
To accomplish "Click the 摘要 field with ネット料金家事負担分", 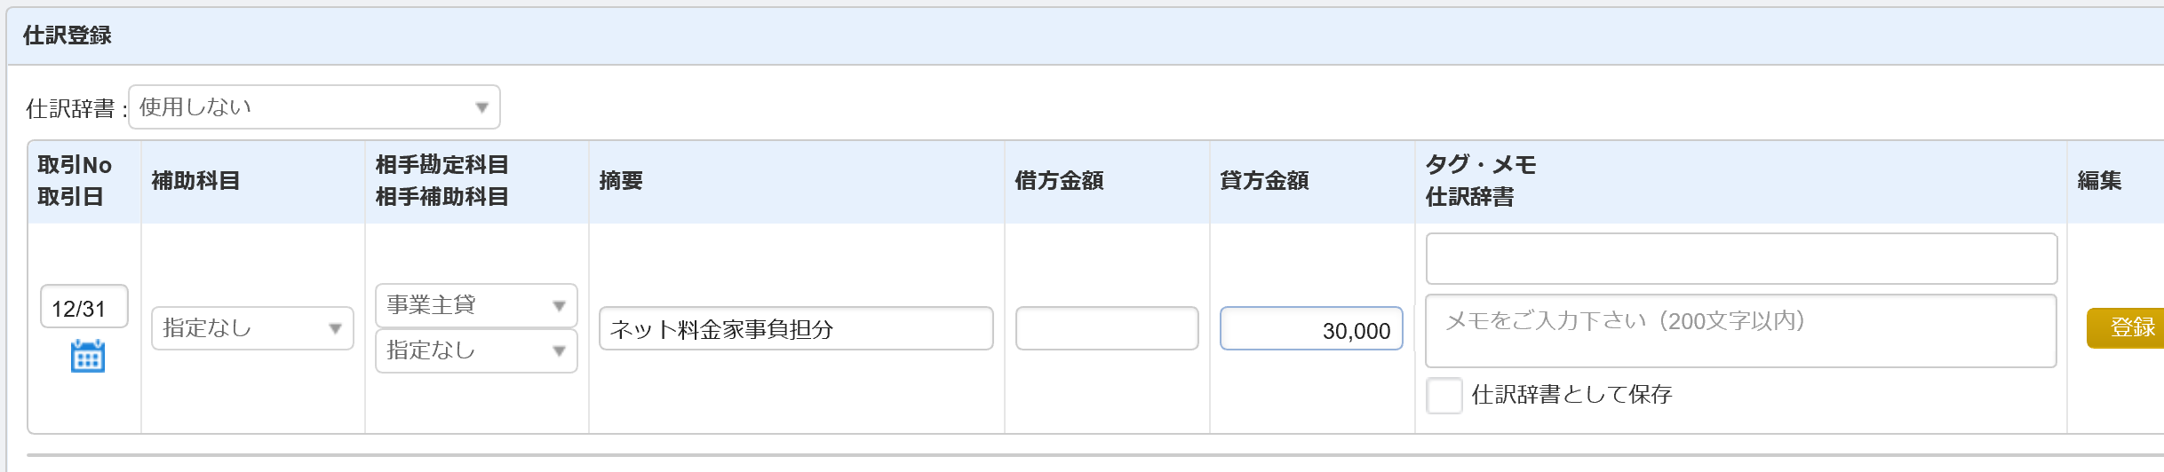I will (x=796, y=328).
